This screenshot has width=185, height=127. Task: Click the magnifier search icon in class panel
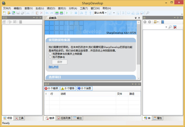coord(170,27)
